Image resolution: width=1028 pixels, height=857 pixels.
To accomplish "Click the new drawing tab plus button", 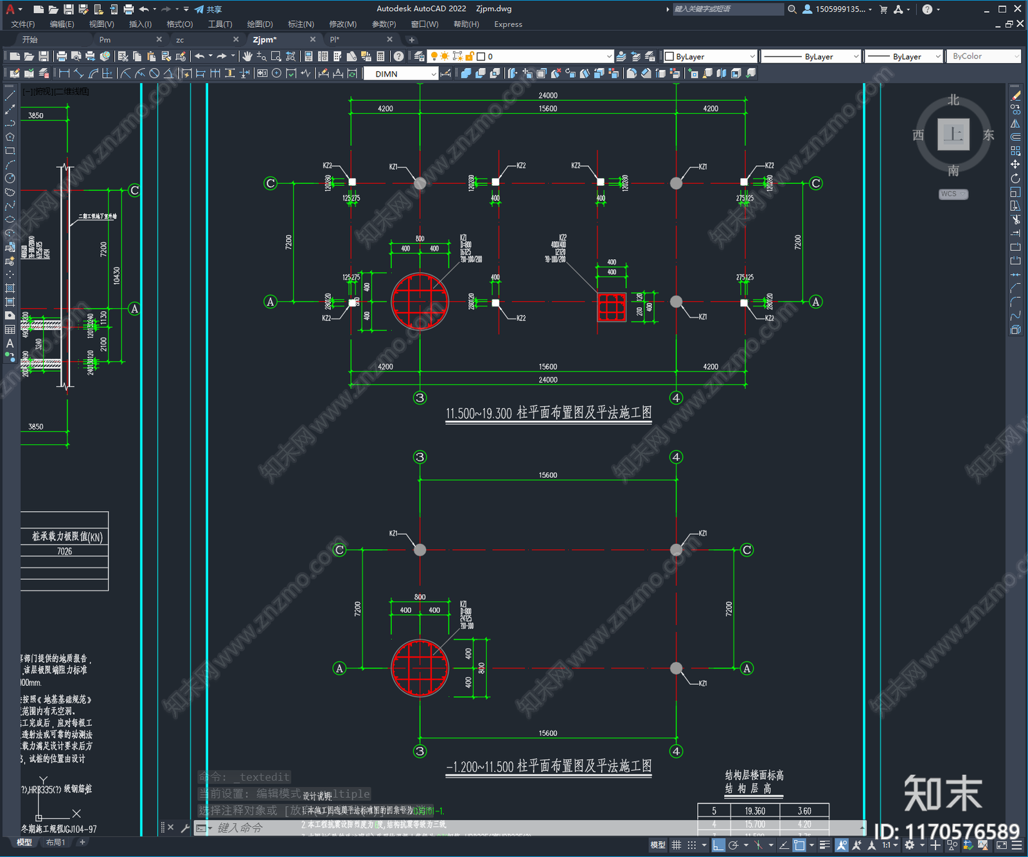I will (412, 40).
